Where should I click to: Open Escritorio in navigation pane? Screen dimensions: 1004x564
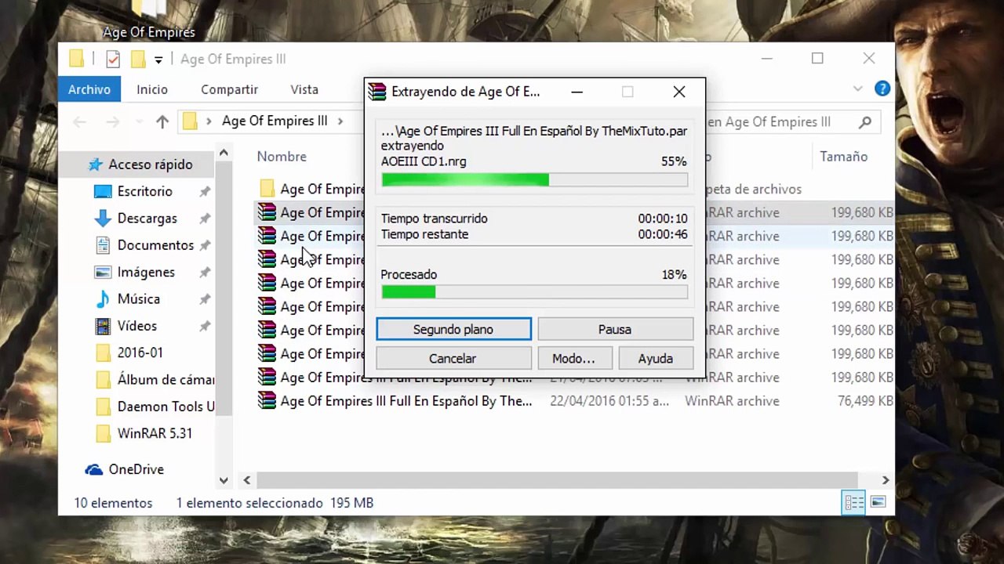[144, 191]
